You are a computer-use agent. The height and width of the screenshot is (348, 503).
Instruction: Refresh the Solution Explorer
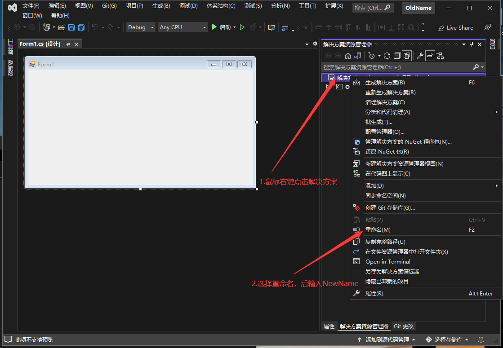pos(387,55)
